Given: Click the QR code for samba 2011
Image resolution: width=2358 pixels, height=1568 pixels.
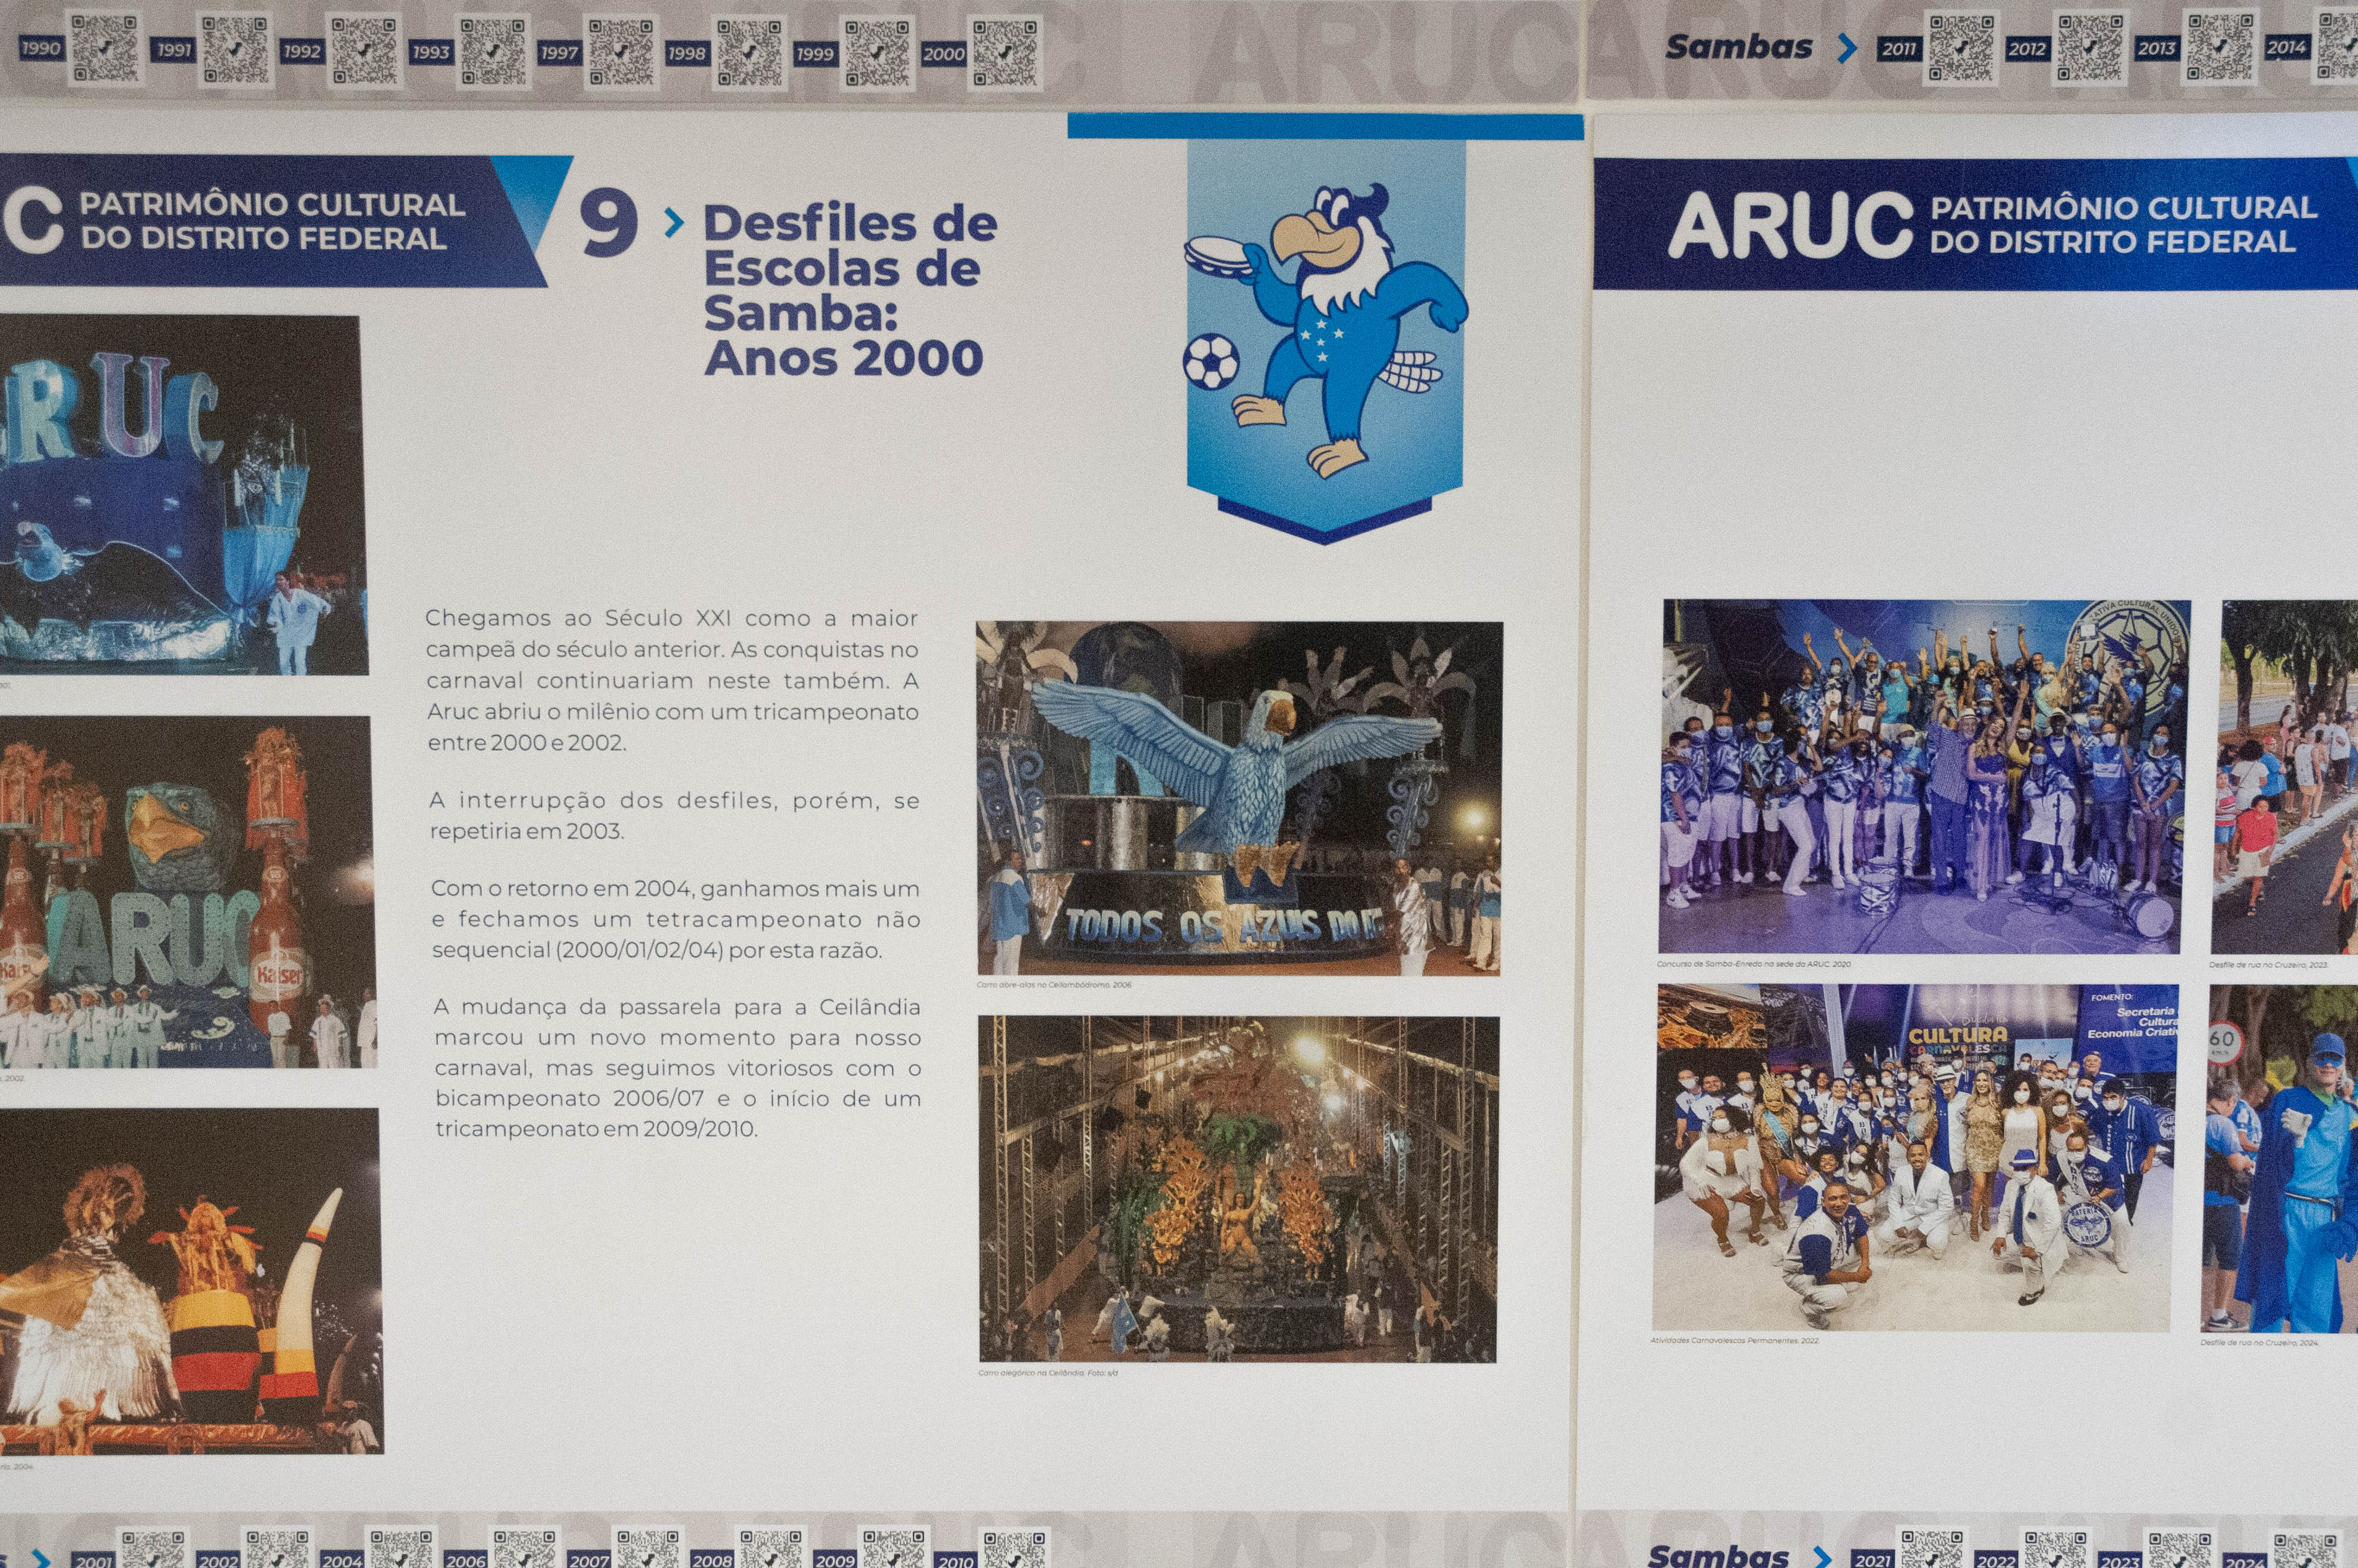Looking at the screenshot, I should point(1961,47).
